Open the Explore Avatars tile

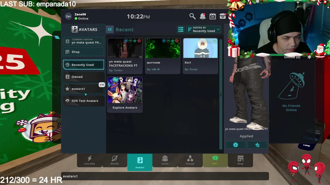pos(125,94)
